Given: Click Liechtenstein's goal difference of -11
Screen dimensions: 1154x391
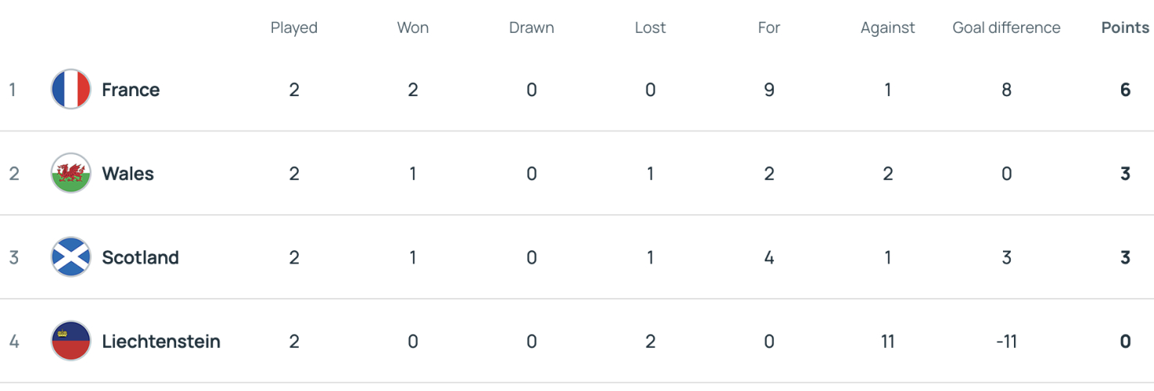Looking at the screenshot, I should coord(1006,341).
